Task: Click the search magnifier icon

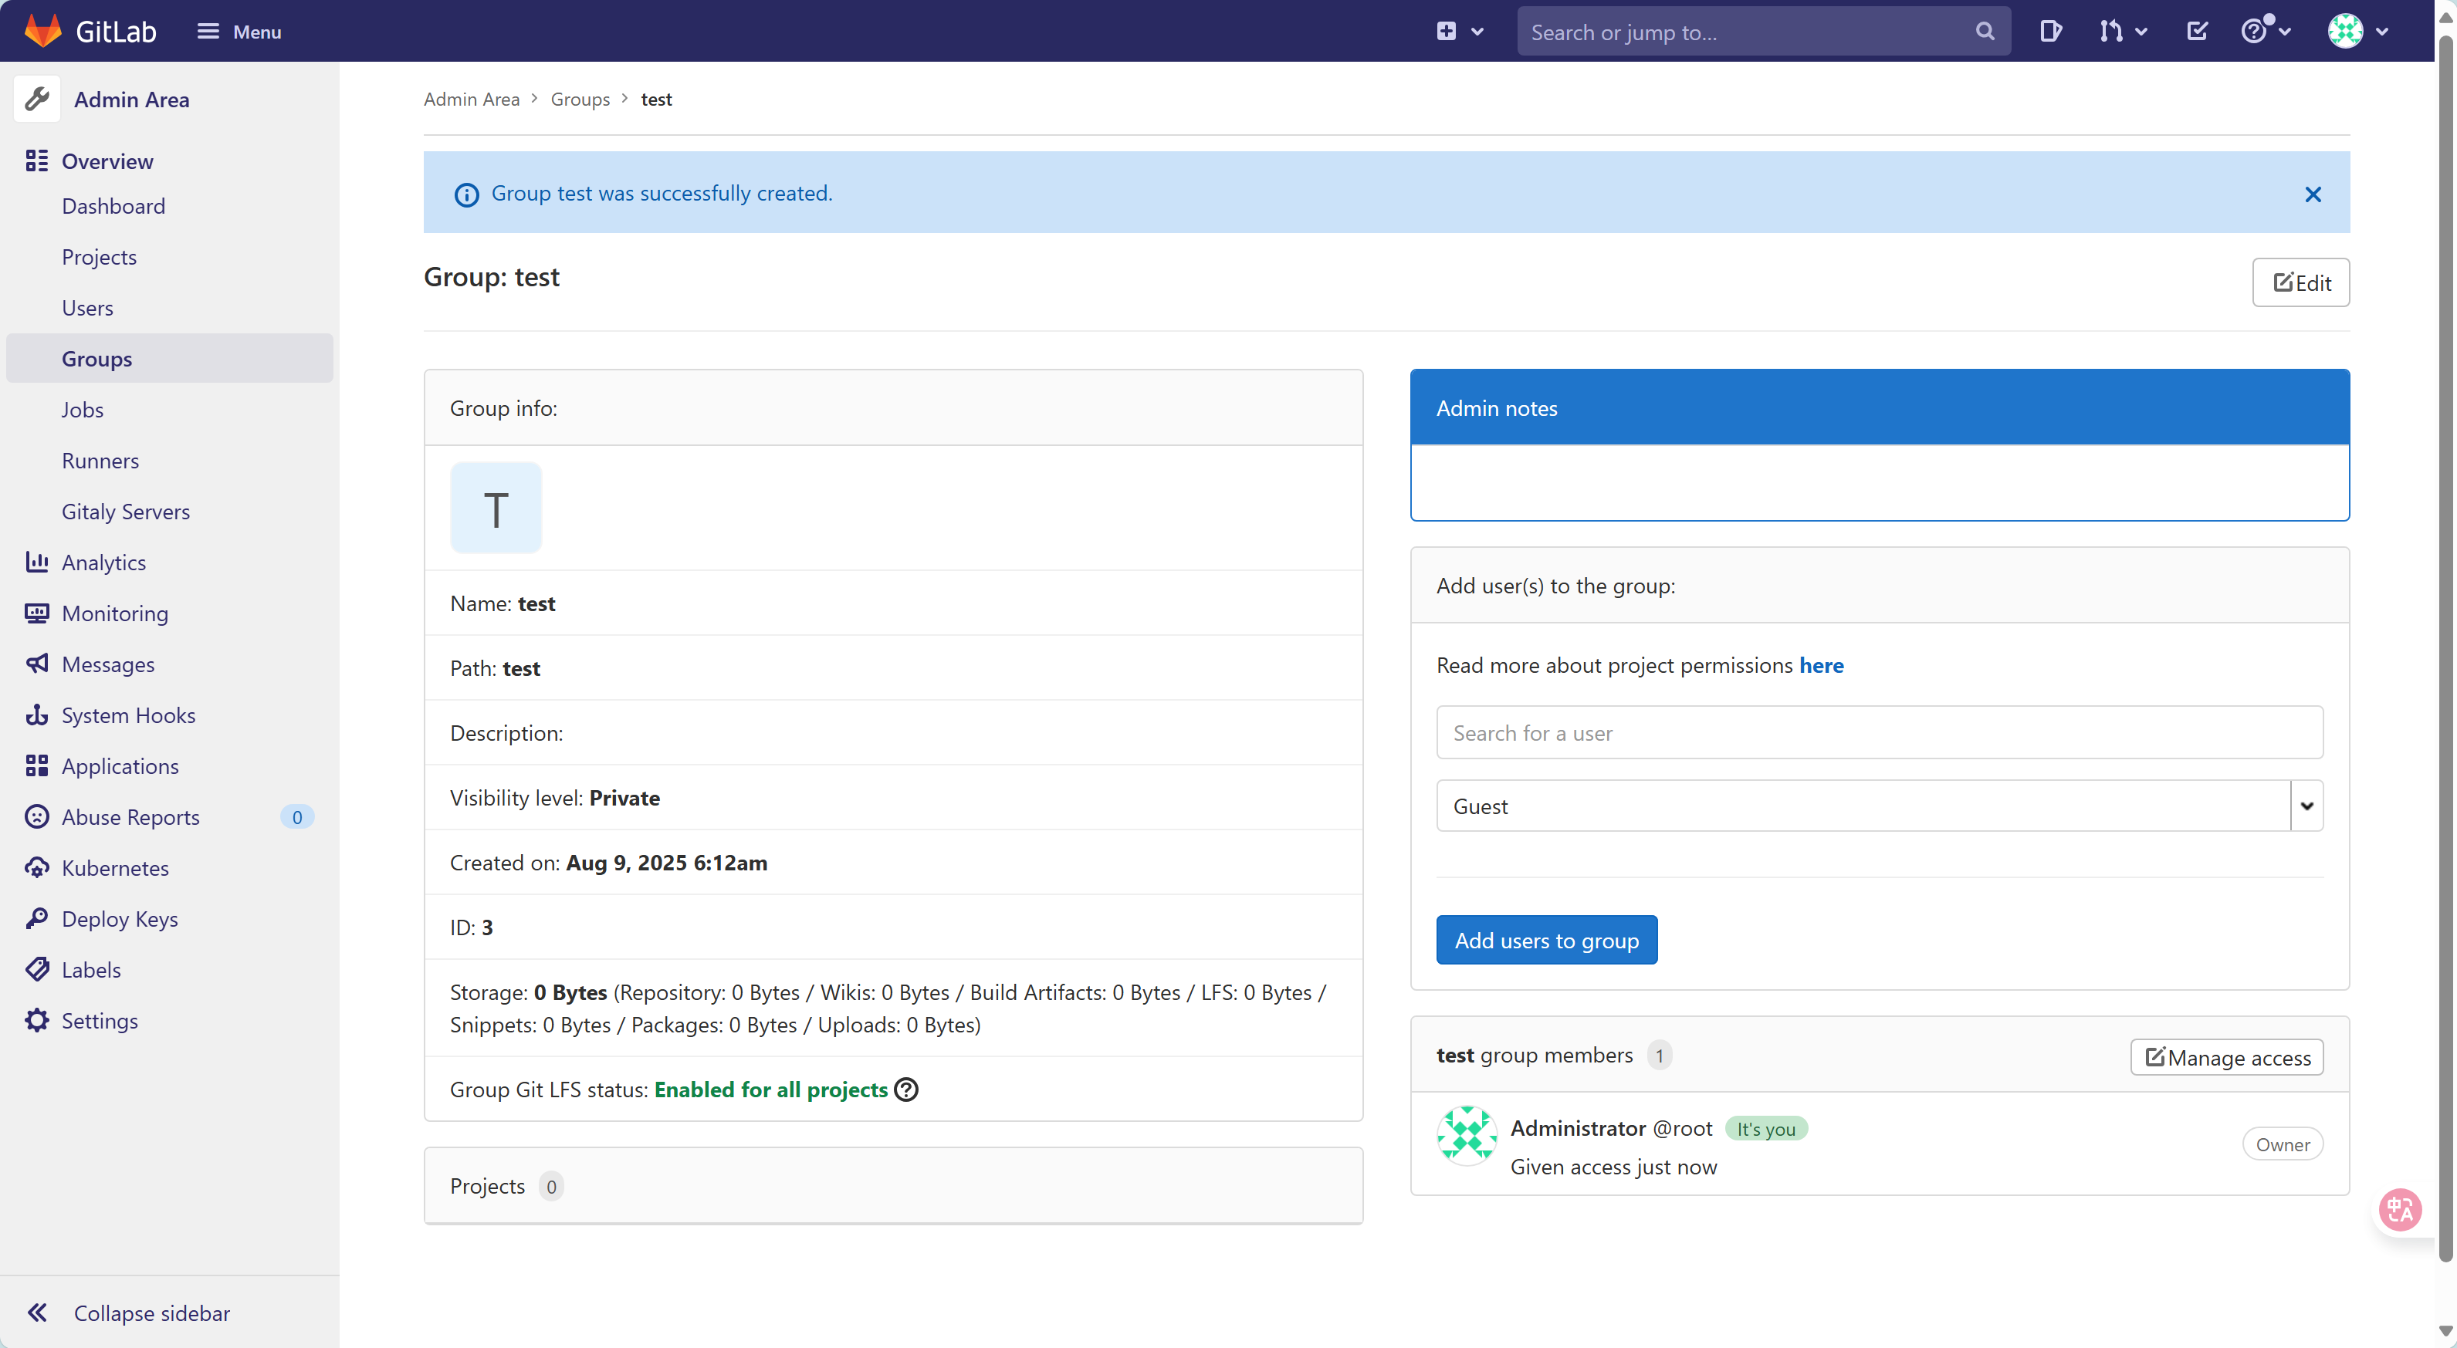Action: pyautogui.click(x=1984, y=32)
